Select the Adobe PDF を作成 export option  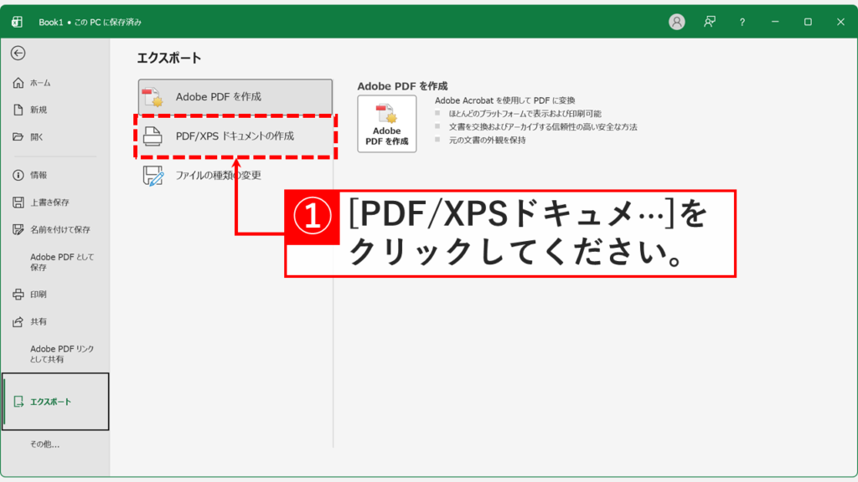point(235,97)
